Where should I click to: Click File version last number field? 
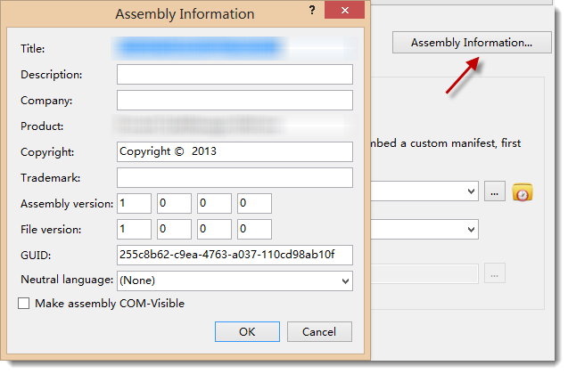[x=254, y=229]
